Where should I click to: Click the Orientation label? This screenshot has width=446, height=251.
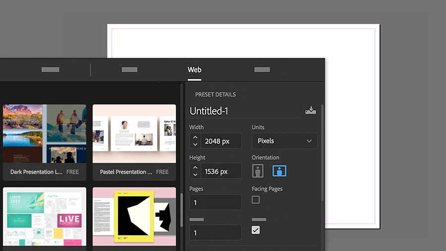click(x=266, y=157)
